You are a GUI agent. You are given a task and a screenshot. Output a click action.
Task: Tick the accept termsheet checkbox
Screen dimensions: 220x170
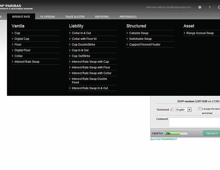point(200,109)
